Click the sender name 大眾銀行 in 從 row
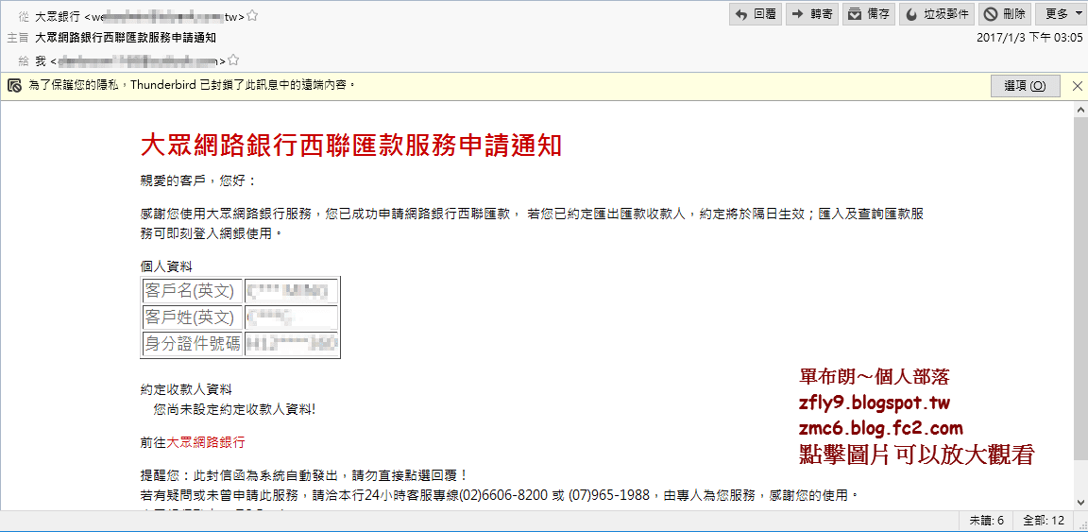The image size is (1088, 532). pyautogui.click(x=57, y=15)
